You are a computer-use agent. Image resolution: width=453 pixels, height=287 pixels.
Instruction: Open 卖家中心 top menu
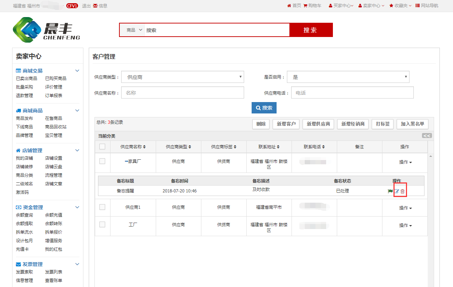[x=371, y=6]
